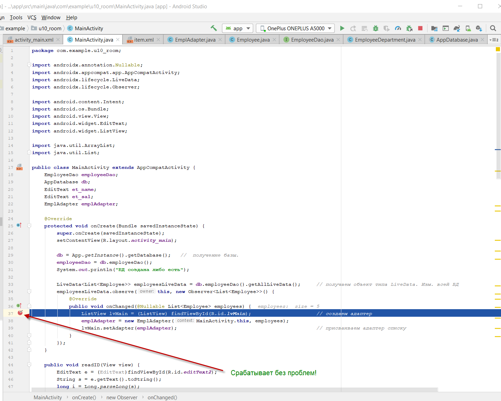Open the Tools menu
This screenshot has width=501, height=401.
coord(16,18)
